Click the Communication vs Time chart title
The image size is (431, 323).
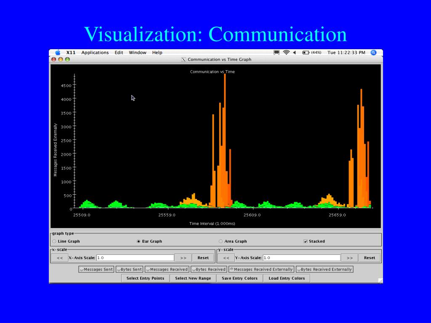tap(212, 71)
